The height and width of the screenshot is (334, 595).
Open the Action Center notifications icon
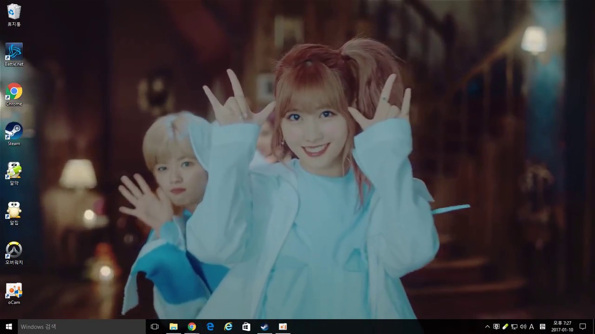tap(583, 327)
